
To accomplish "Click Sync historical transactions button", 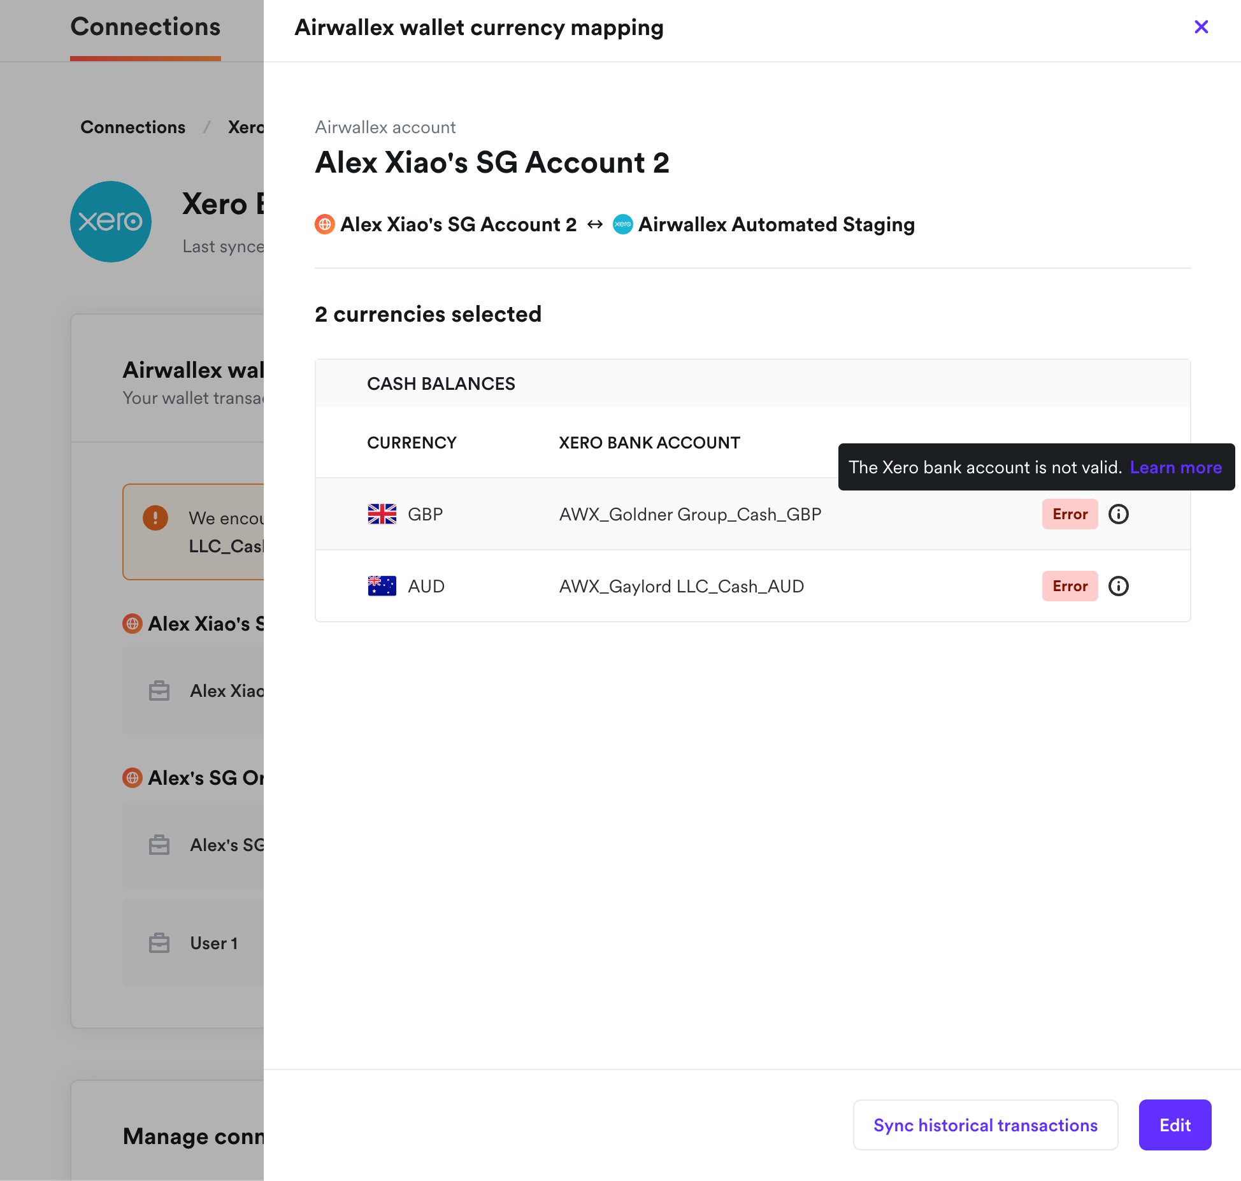I will pyautogui.click(x=985, y=1125).
